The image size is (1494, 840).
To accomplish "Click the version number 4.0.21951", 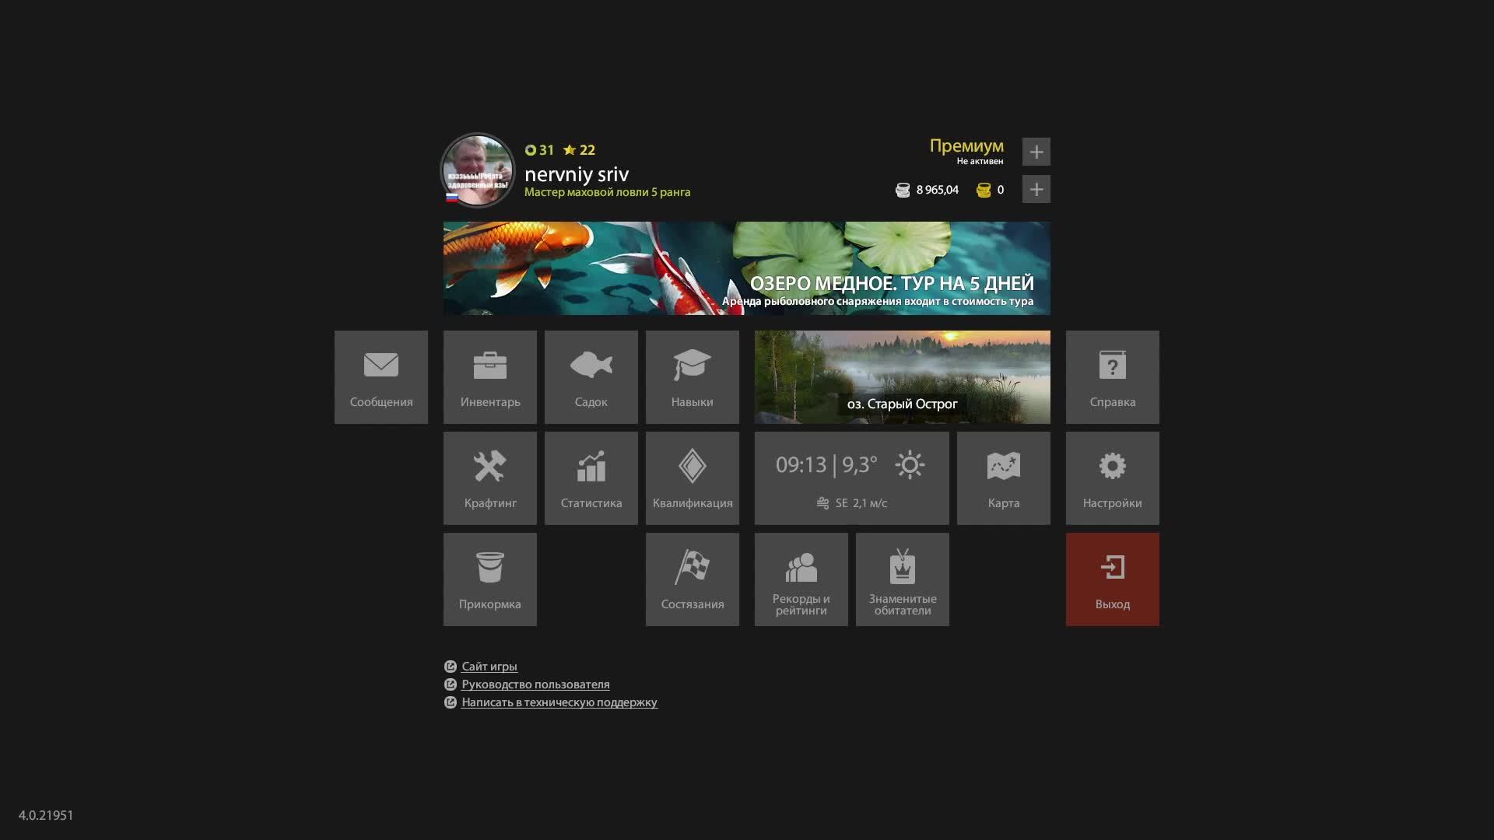I will [46, 815].
